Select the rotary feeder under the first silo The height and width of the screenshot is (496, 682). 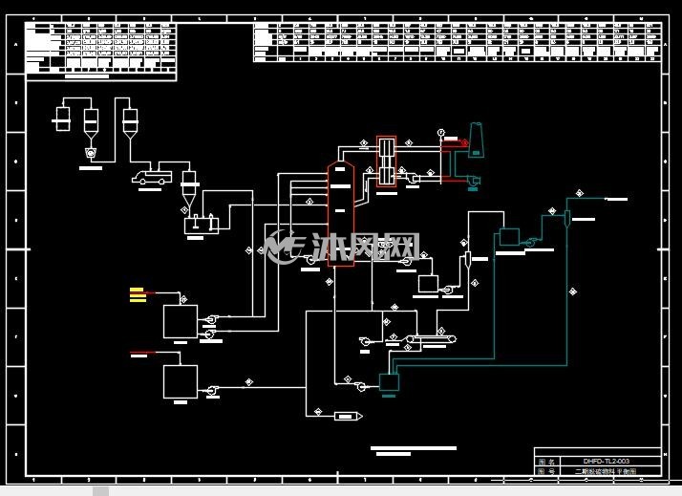point(91,153)
